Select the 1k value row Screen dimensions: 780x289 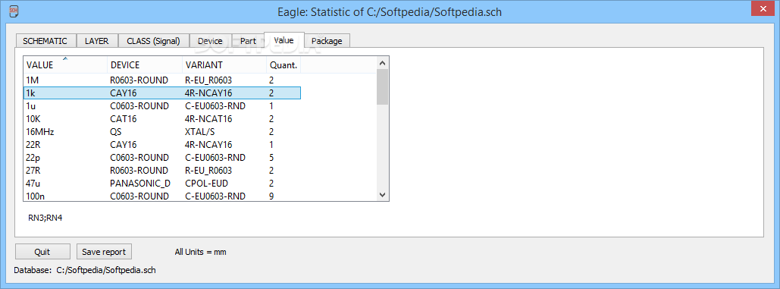[x=162, y=93]
